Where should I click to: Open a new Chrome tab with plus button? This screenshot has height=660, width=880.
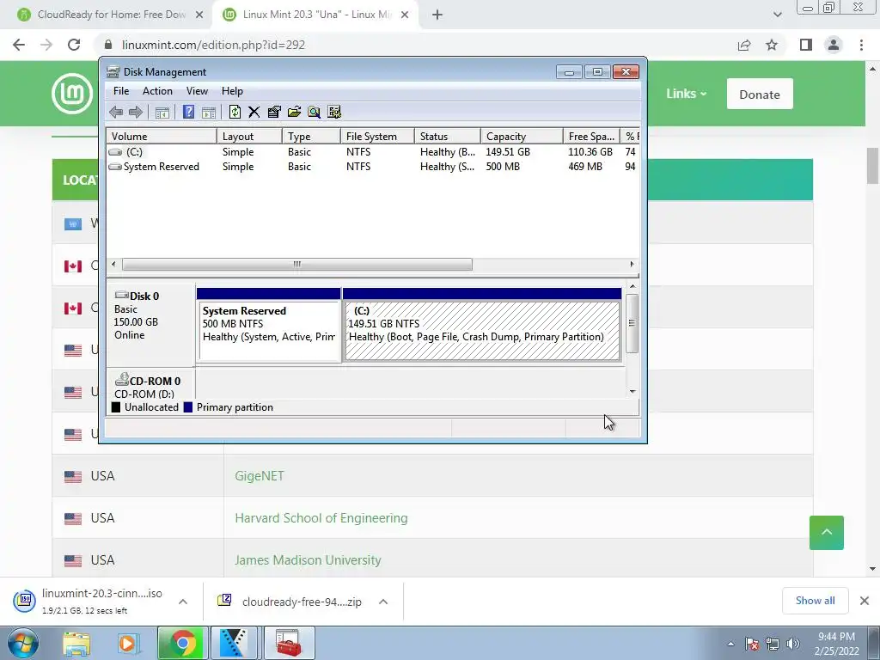(437, 15)
